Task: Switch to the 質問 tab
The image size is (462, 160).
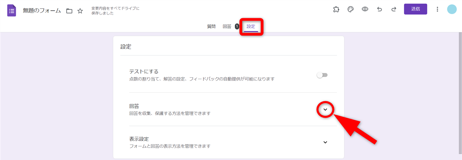Action: point(211,26)
